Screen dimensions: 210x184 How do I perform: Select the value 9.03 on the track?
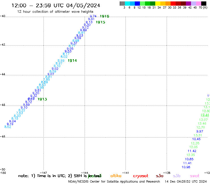[x=80, y=35]
